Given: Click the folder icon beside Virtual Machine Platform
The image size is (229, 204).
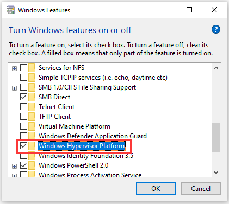Looking at the screenshot, I should 32,126.
